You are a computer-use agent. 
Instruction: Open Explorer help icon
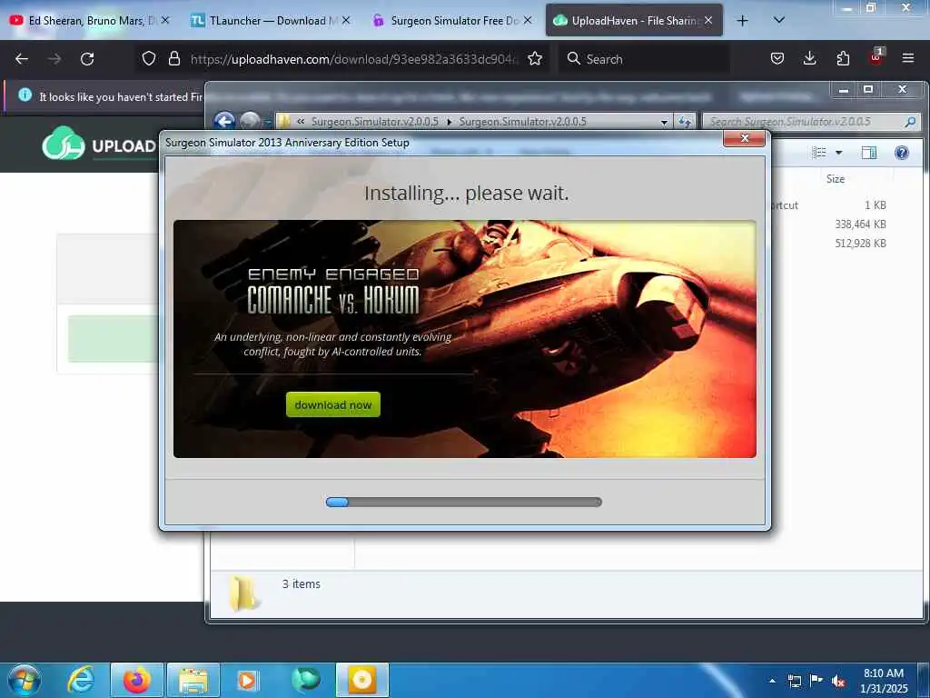tap(902, 153)
